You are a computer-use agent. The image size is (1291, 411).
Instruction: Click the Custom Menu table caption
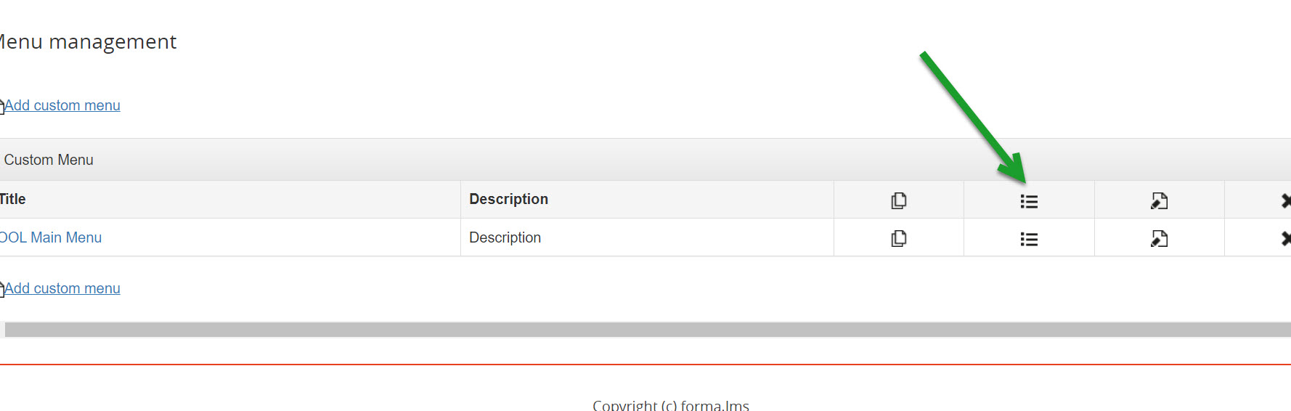[x=49, y=160]
